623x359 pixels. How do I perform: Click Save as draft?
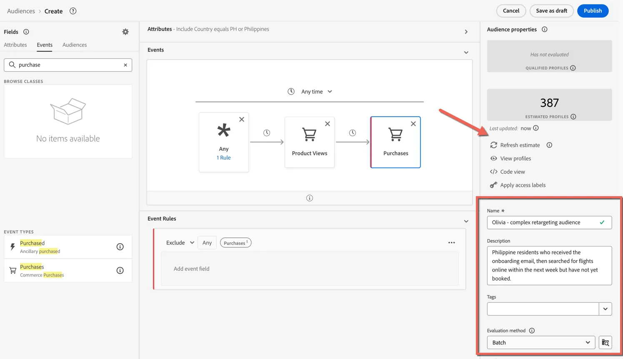[551, 11]
